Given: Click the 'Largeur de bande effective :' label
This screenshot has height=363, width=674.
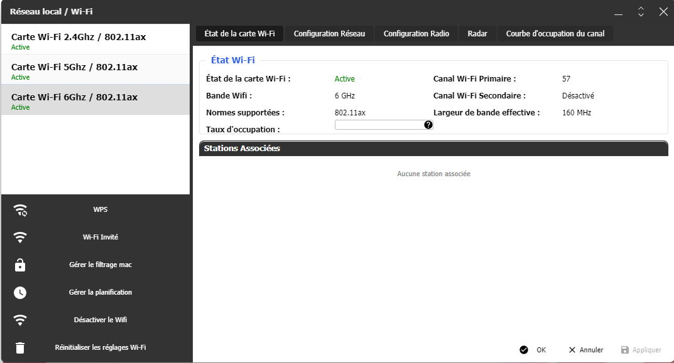Looking at the screenshot, I should (486, 113).
